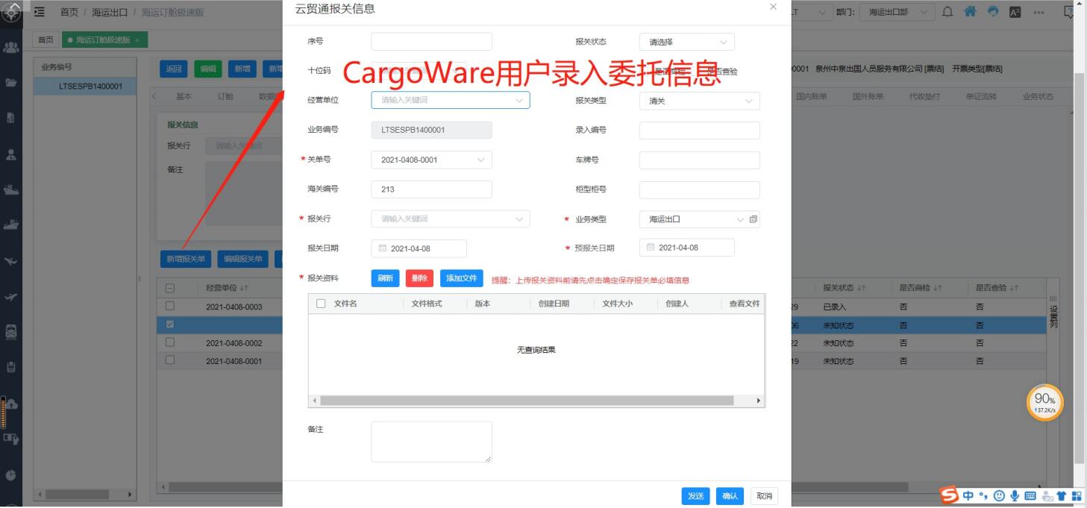1087x508 pixels.
Task: Open the second airplane sidebar icon
Action: tap(10, 297)
